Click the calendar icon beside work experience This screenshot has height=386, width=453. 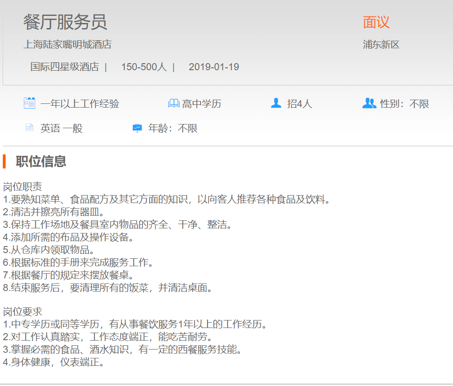pos(29,103)
